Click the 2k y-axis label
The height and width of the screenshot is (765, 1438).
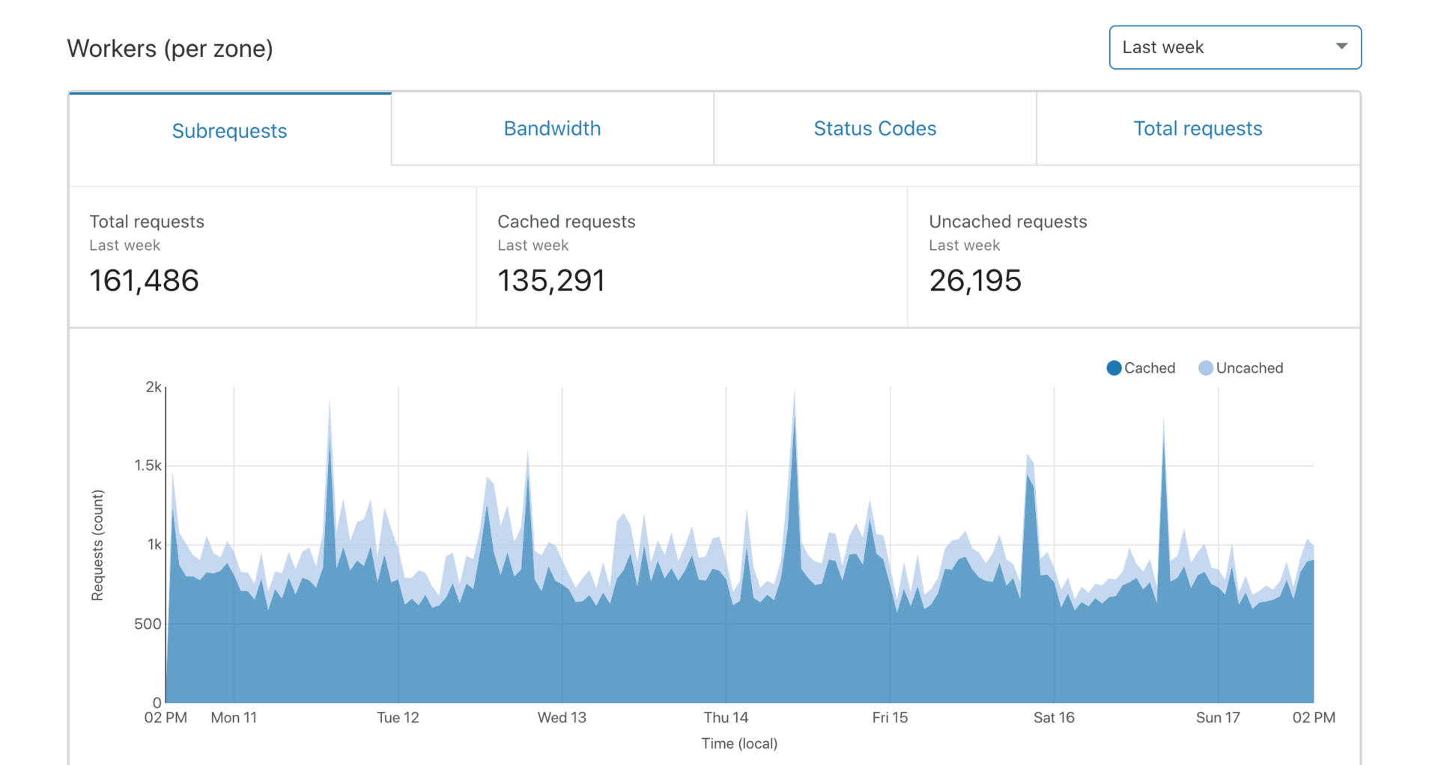154,387
